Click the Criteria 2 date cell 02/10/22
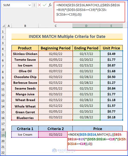This screenshot has height=156, width=128. pos(56,135)
